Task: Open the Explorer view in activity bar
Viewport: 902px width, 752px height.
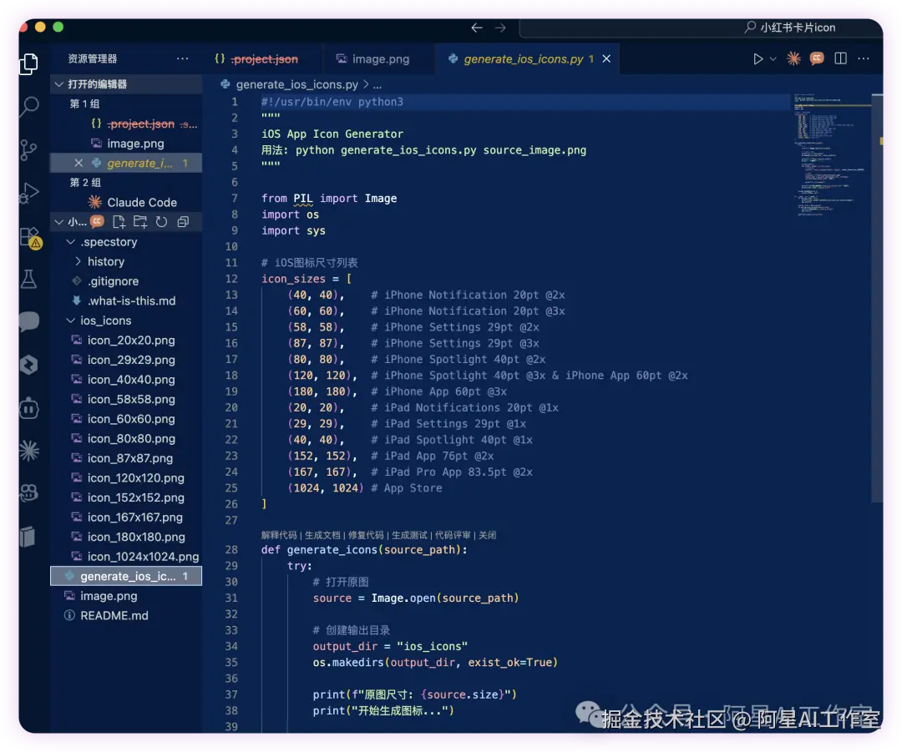Action: (x=28, y=63)
